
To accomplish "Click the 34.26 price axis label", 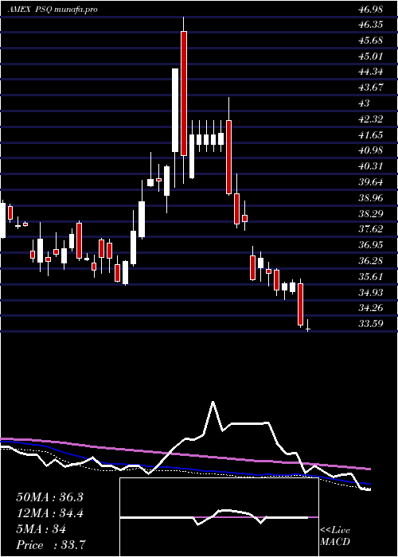I will pyautogui.click(x=371, y=308).
